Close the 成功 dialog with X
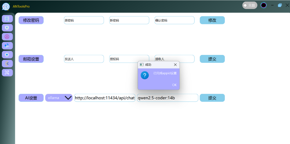 tap(175, 65)
